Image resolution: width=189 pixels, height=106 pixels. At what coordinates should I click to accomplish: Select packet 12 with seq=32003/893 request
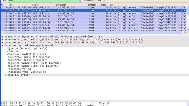click(x=94, y=25)
